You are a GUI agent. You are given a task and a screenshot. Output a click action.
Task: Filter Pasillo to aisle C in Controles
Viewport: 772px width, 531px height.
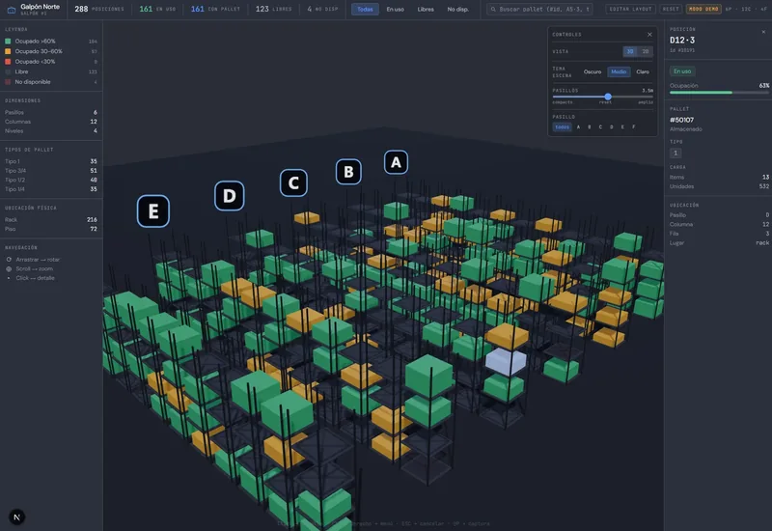pos(600,127)
